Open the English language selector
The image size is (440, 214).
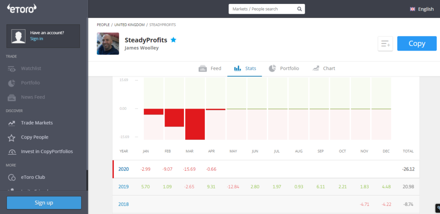click(x=422, y=9)
